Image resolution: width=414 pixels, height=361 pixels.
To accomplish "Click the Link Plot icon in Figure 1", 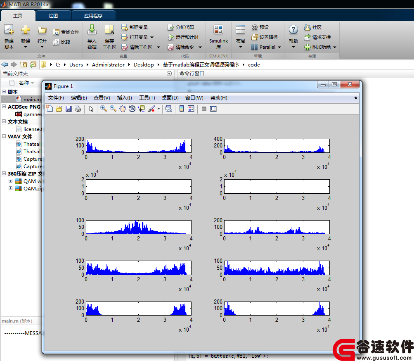I will click(169, 109).
